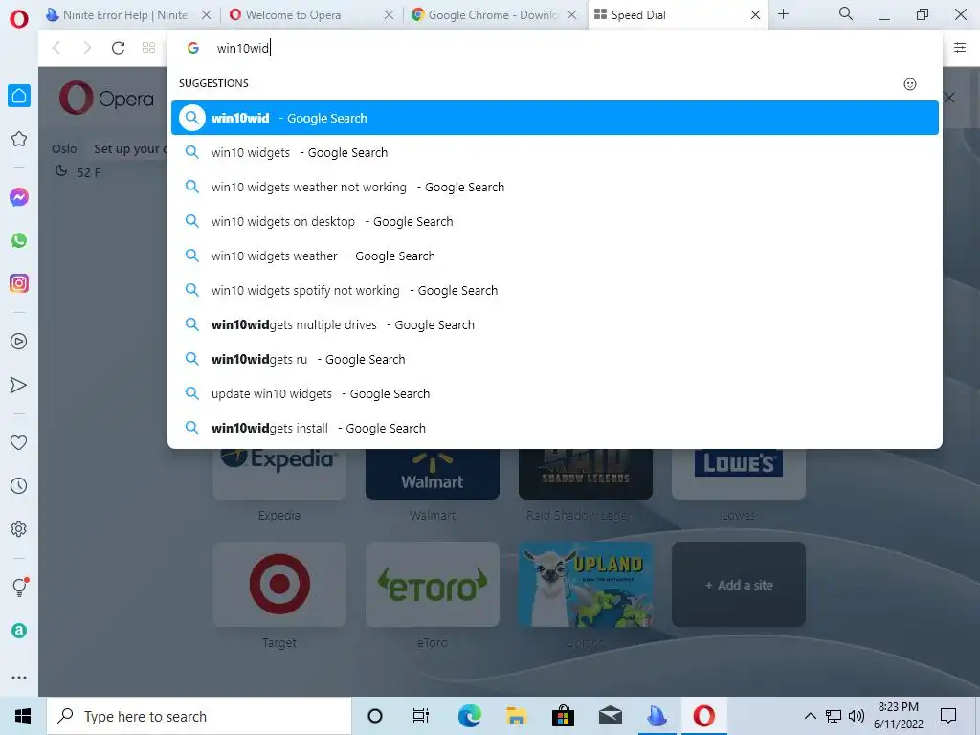Open the Target speed dial tile
This screenshot has width=980, height=735.
pyautogui.click(x=279, y=585)
